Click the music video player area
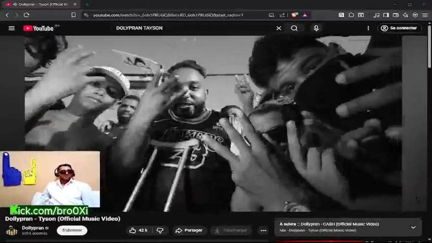The image size is (432, 243). point(213,123)
